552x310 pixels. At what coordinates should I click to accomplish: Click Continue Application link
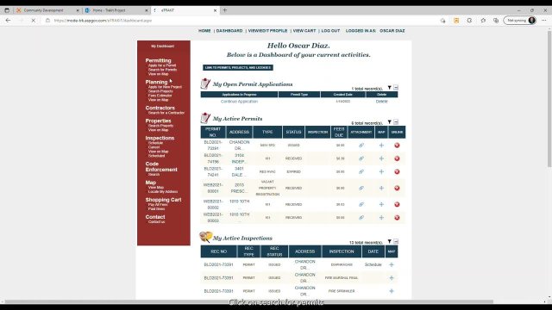[239, 102]
